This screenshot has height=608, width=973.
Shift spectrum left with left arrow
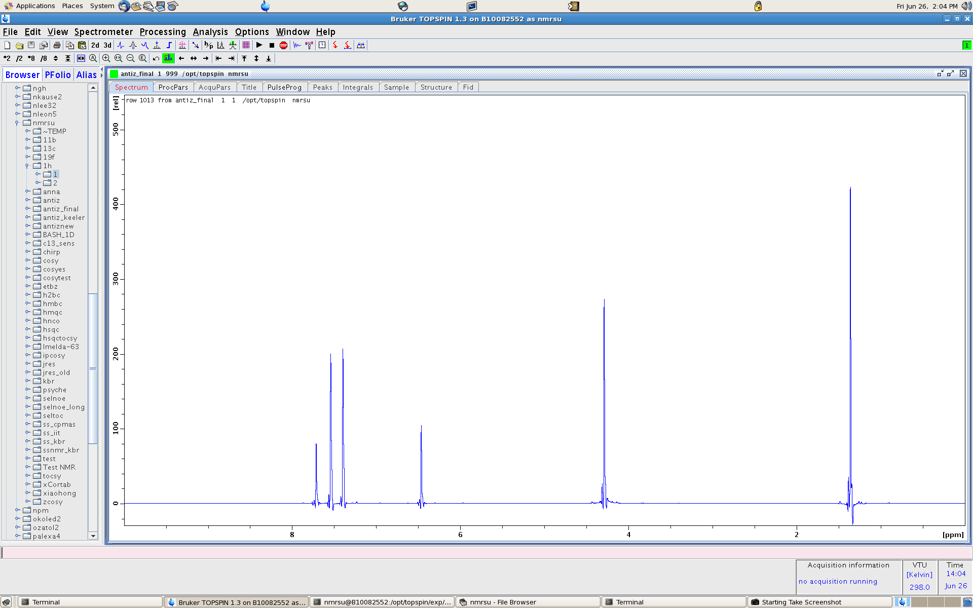pos(181,58)
